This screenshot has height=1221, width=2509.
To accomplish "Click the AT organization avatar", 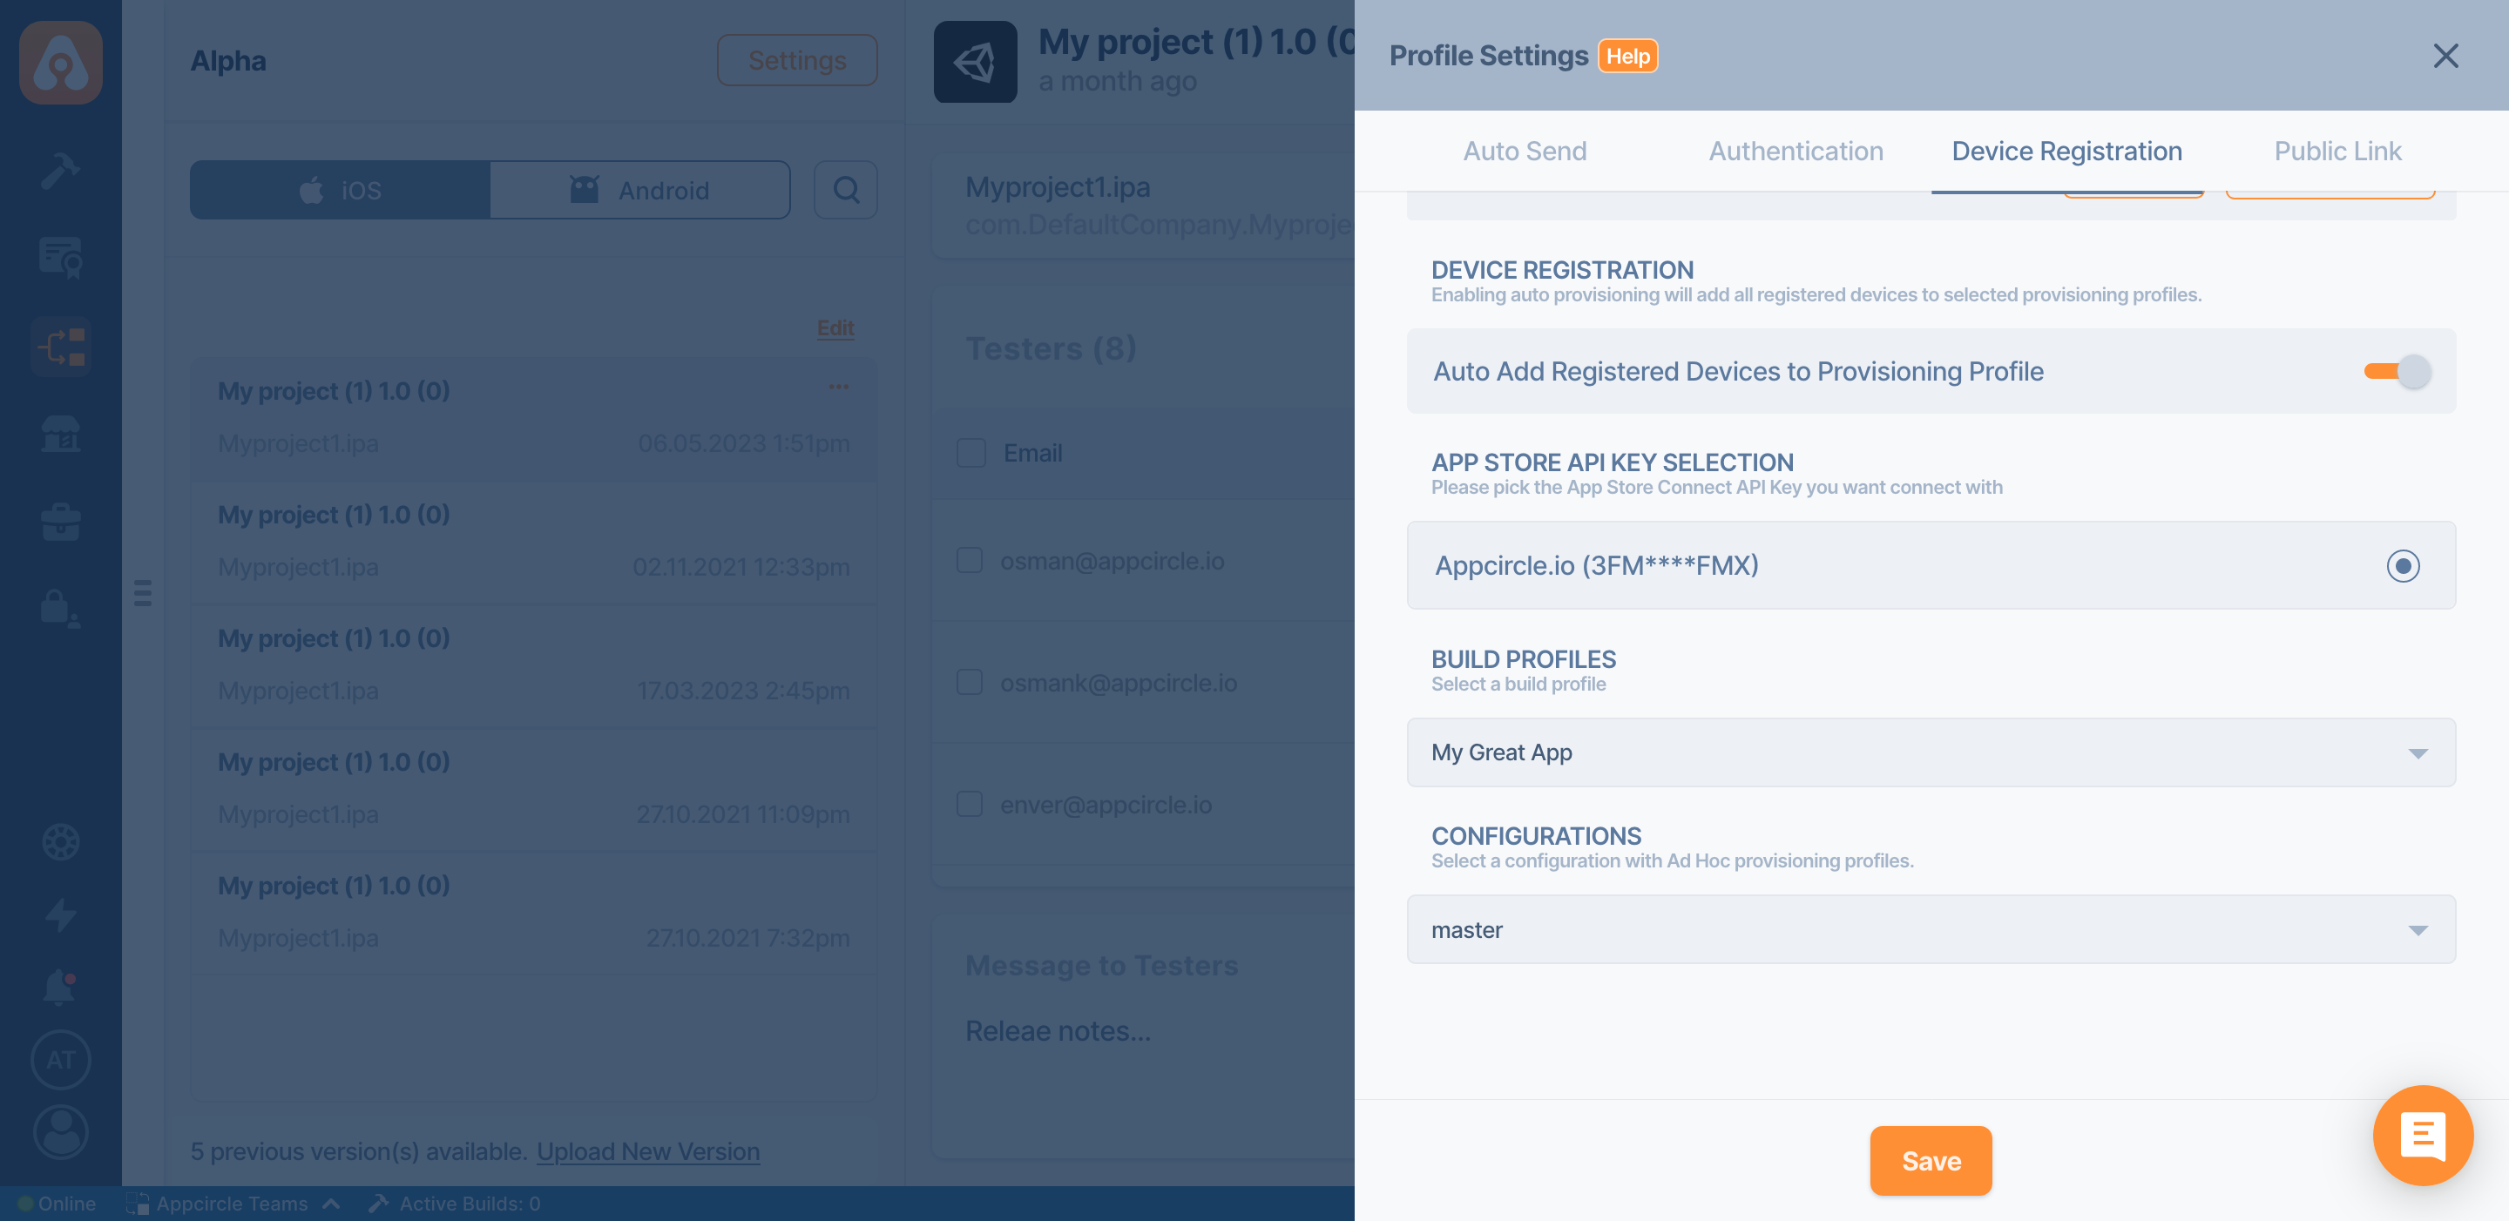I will tap(60, 1061).
